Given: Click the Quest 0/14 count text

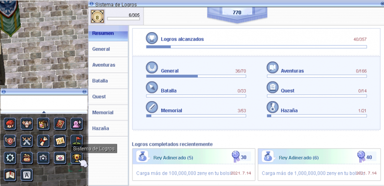Looking at the screenshot, I should point(362,91).
